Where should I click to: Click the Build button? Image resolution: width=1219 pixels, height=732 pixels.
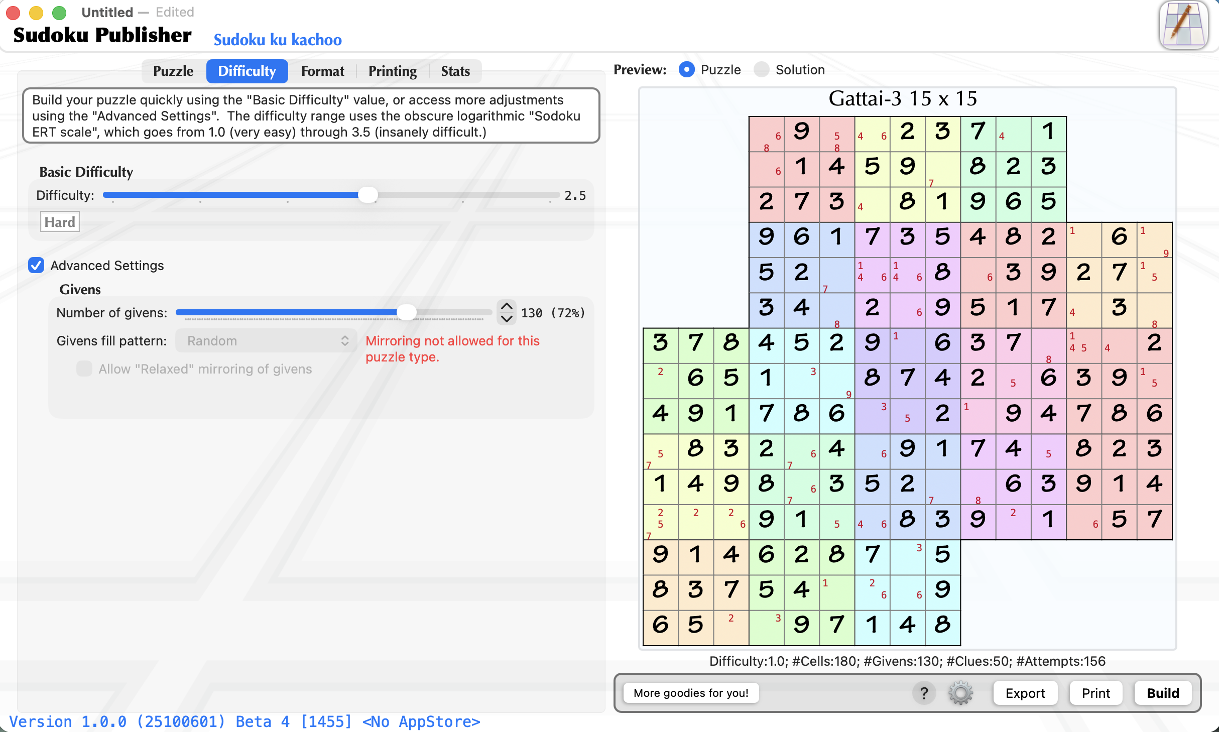tap(1162, 693)
